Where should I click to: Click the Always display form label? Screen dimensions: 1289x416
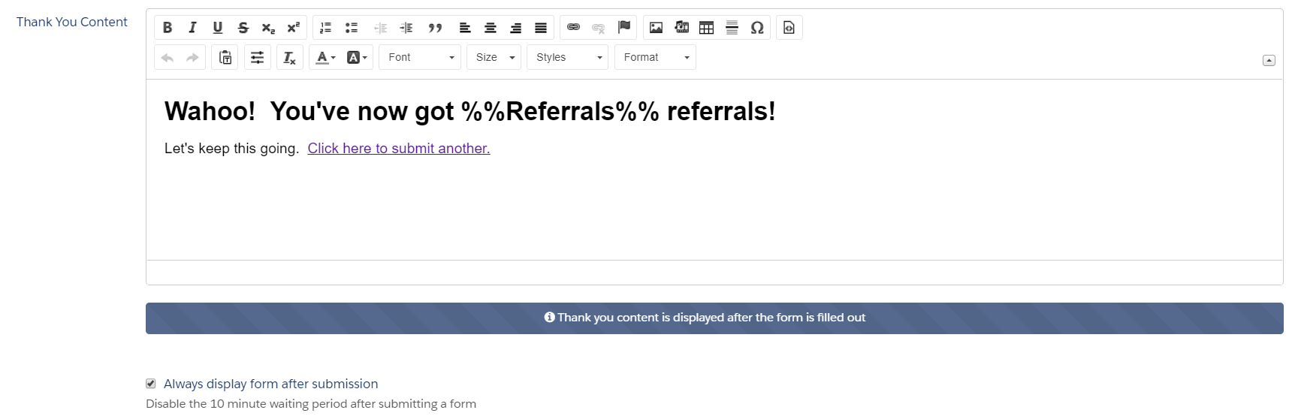(x=270, y=384)
